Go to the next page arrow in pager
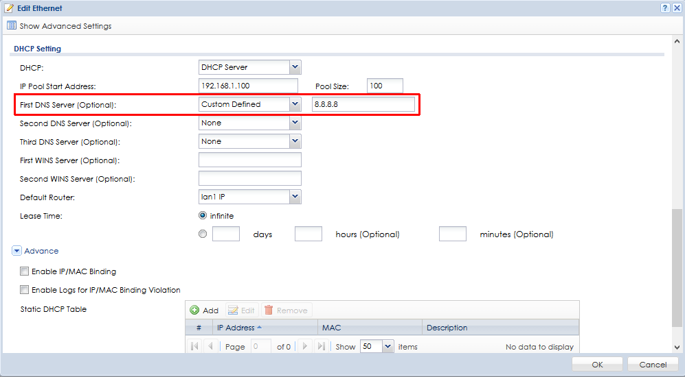685x377 pixels. pyautogui.click(x=305, y=347)
